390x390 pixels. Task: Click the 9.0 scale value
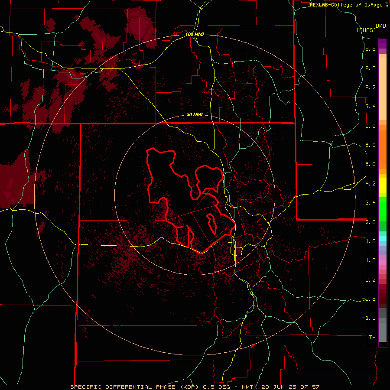[370, 68]
